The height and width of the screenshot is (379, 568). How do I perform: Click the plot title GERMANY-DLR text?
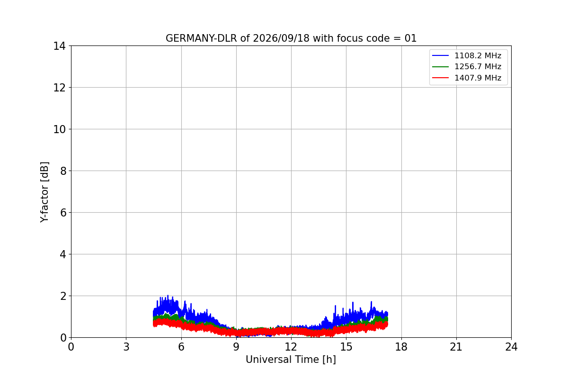point(203,38)
